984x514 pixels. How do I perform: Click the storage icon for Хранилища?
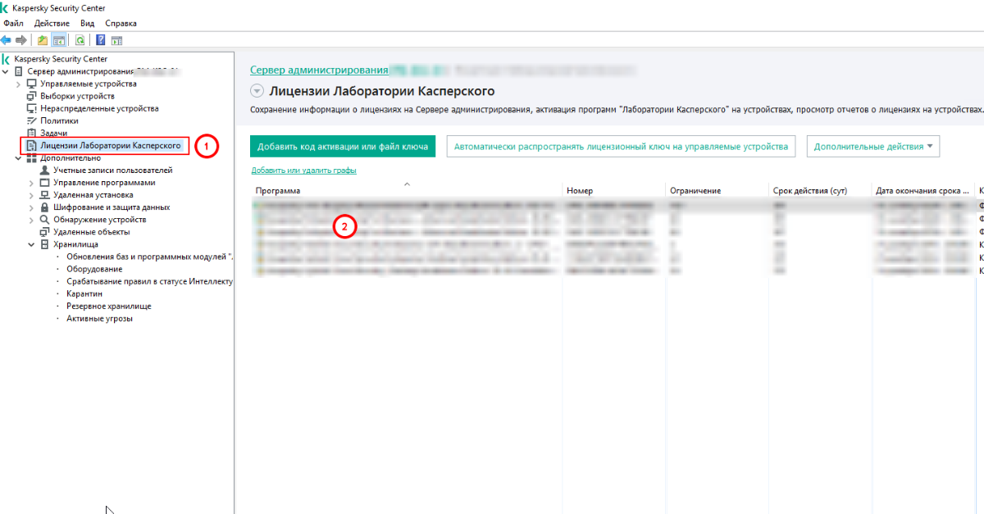point(45,244)
